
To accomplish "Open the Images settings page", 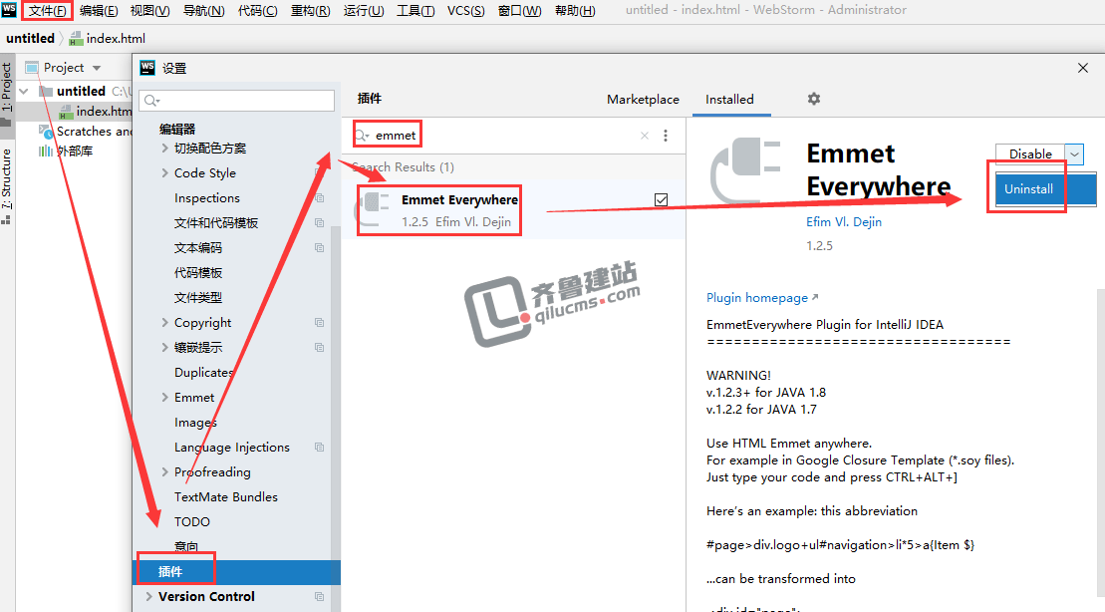I will 195,423.
